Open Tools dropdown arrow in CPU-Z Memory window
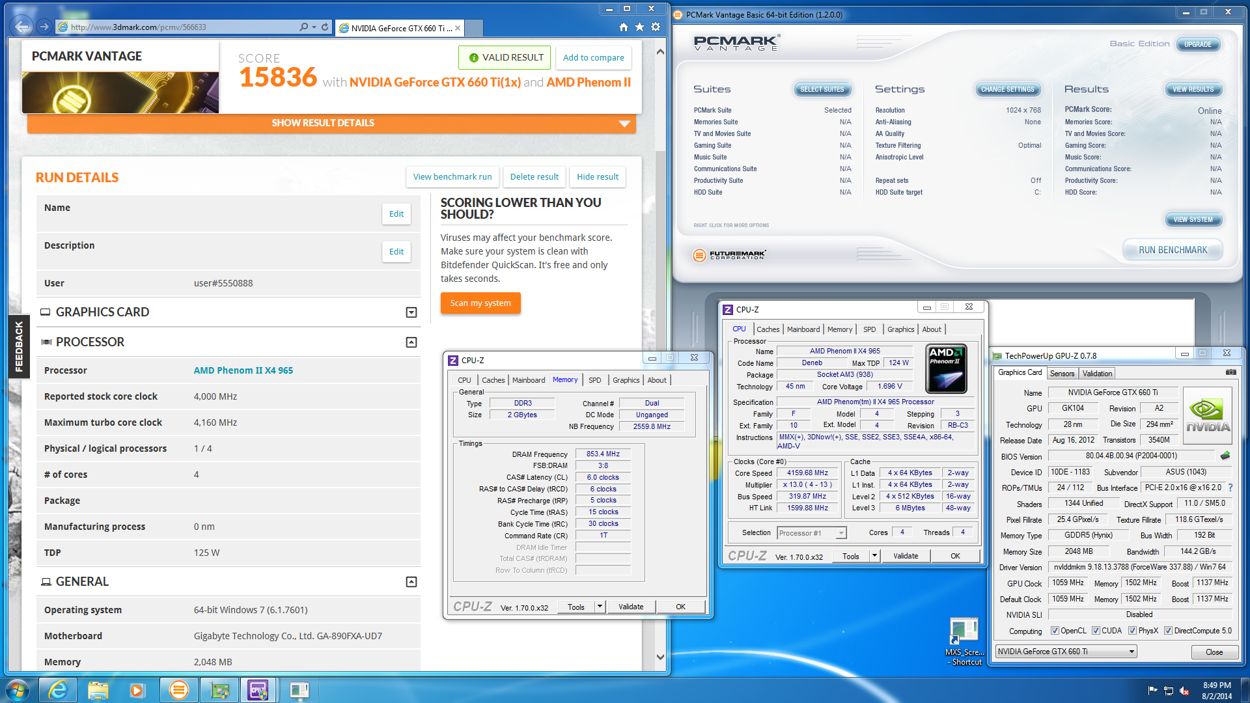 600,607
